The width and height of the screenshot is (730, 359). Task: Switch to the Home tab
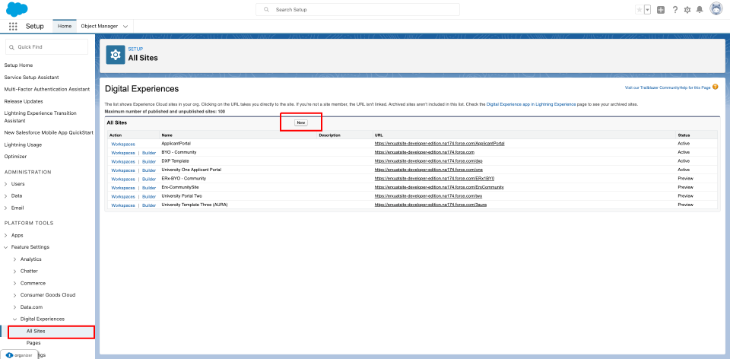click(x=65, y=26)
